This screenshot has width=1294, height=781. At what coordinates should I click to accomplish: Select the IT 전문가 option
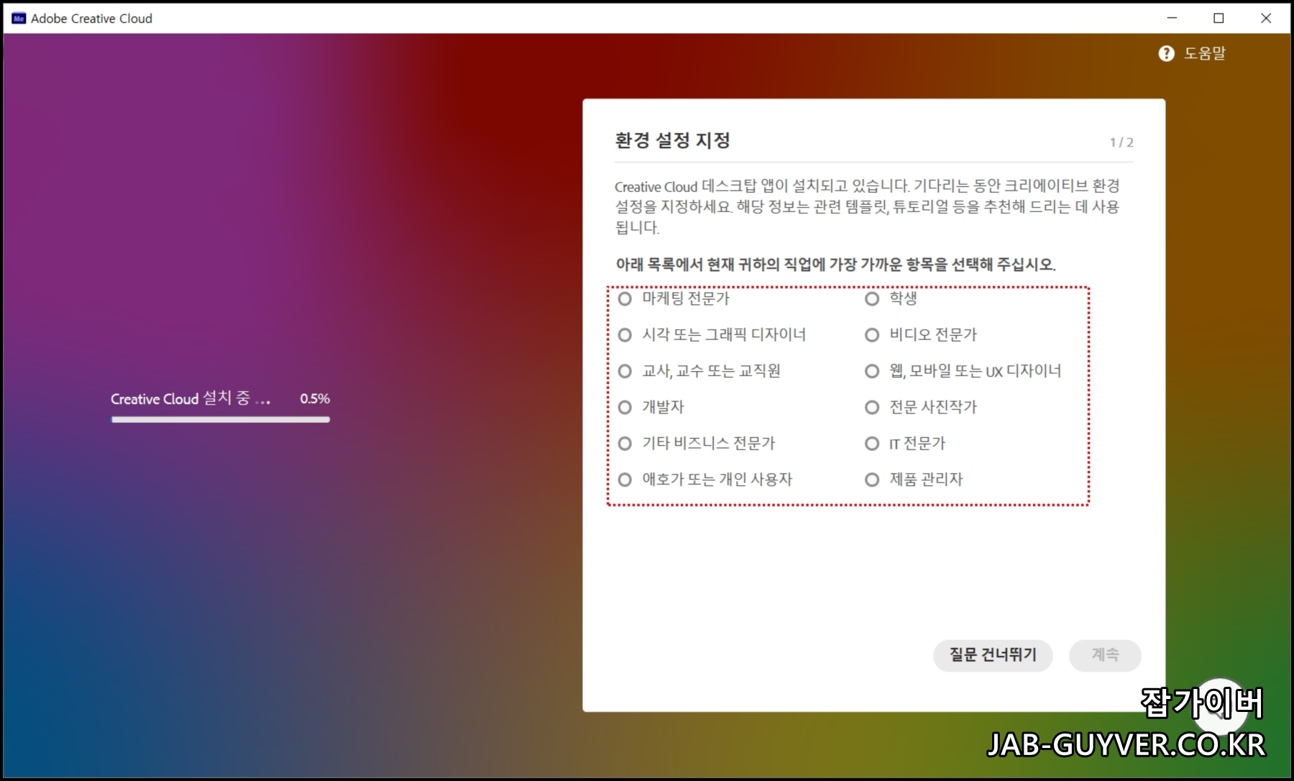point(872,444)
